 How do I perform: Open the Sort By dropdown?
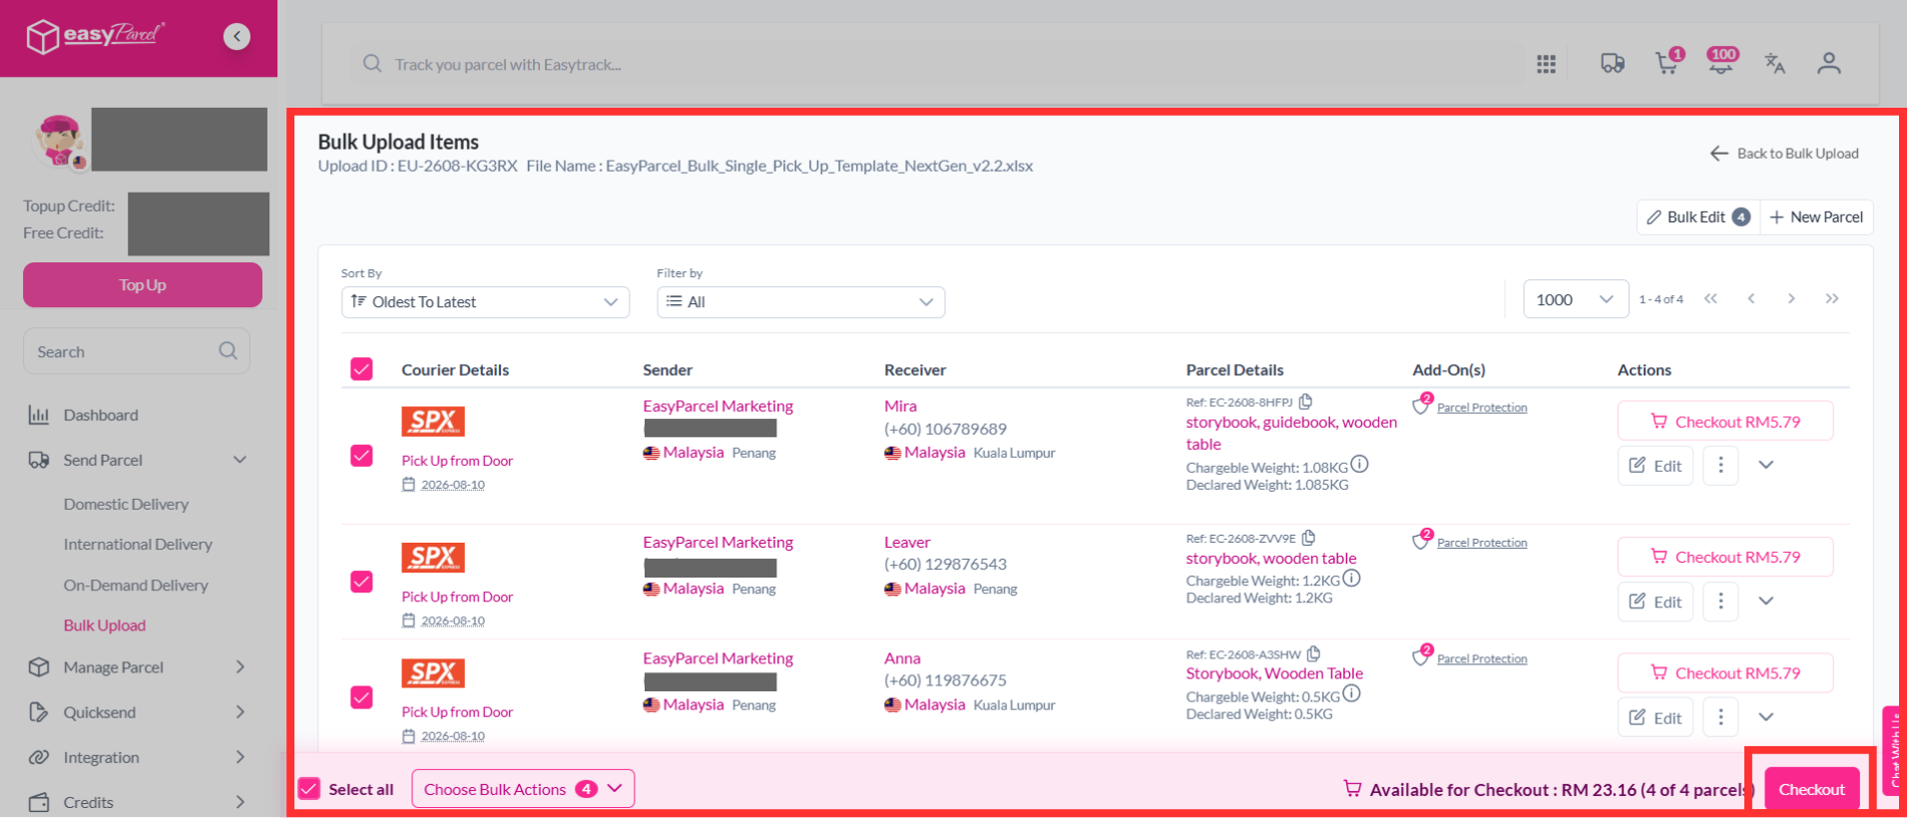485,302
